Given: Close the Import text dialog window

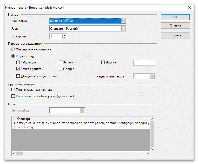Looking at the screenshot, I should click(189, 8).
